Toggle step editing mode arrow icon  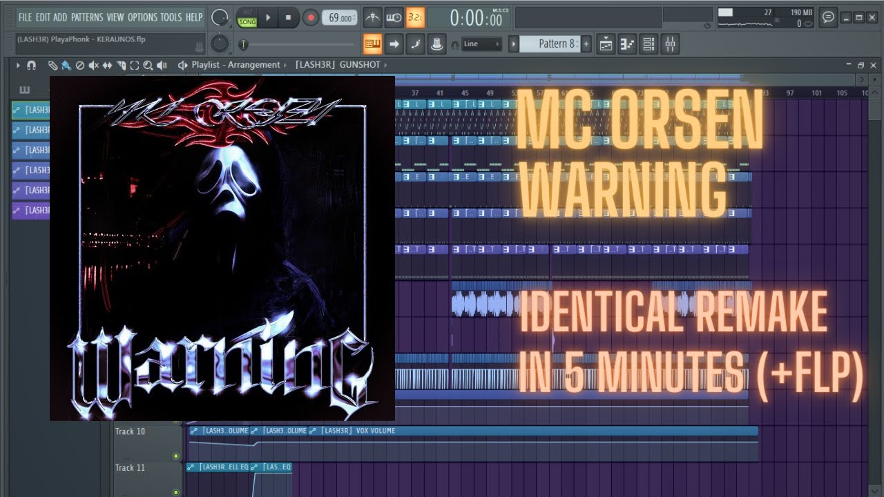tap(394, 44)
